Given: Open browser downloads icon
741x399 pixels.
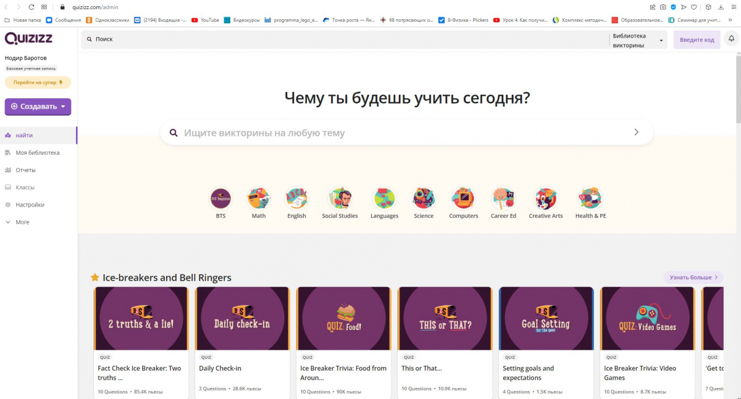Looking at the screenshot, I should (x=721, y=7).
